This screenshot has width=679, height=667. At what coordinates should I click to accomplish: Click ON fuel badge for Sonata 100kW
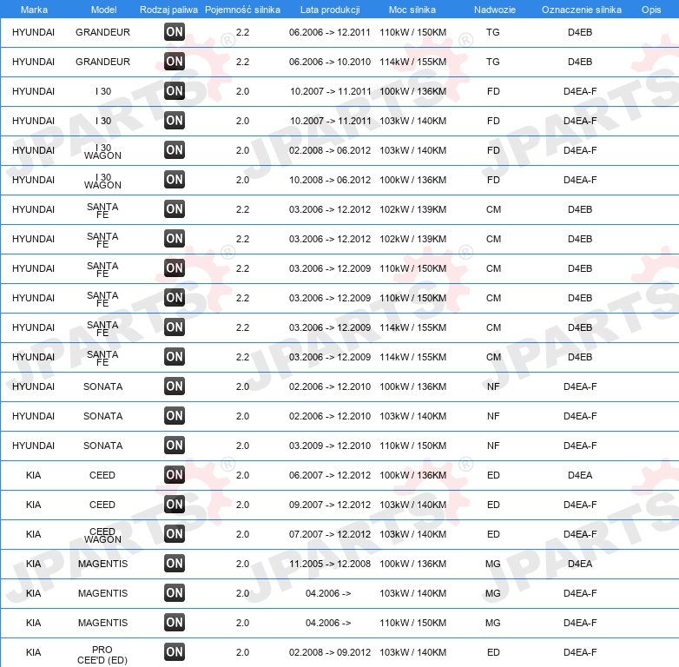175,386
